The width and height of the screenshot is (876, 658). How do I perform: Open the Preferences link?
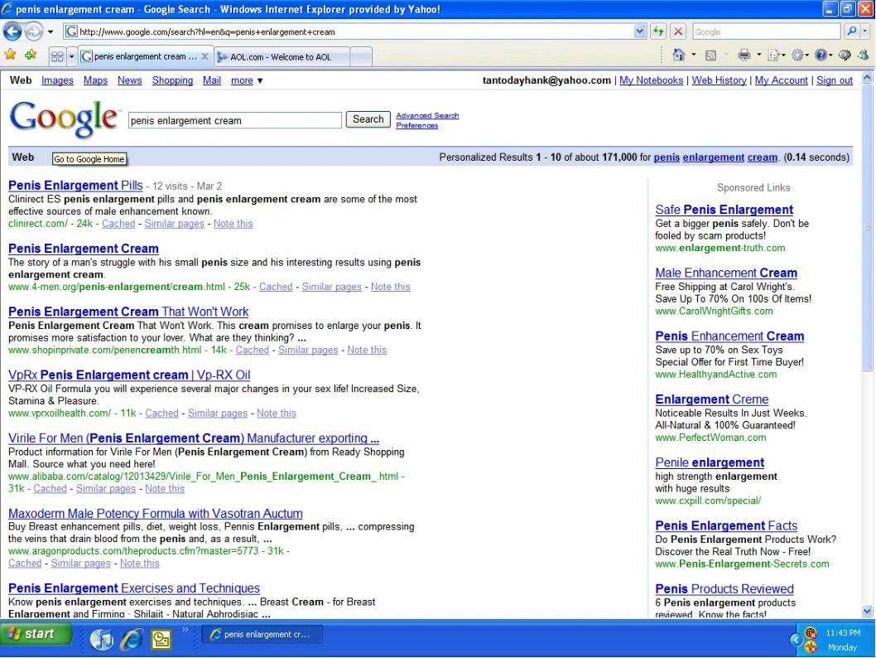[416, 125]
